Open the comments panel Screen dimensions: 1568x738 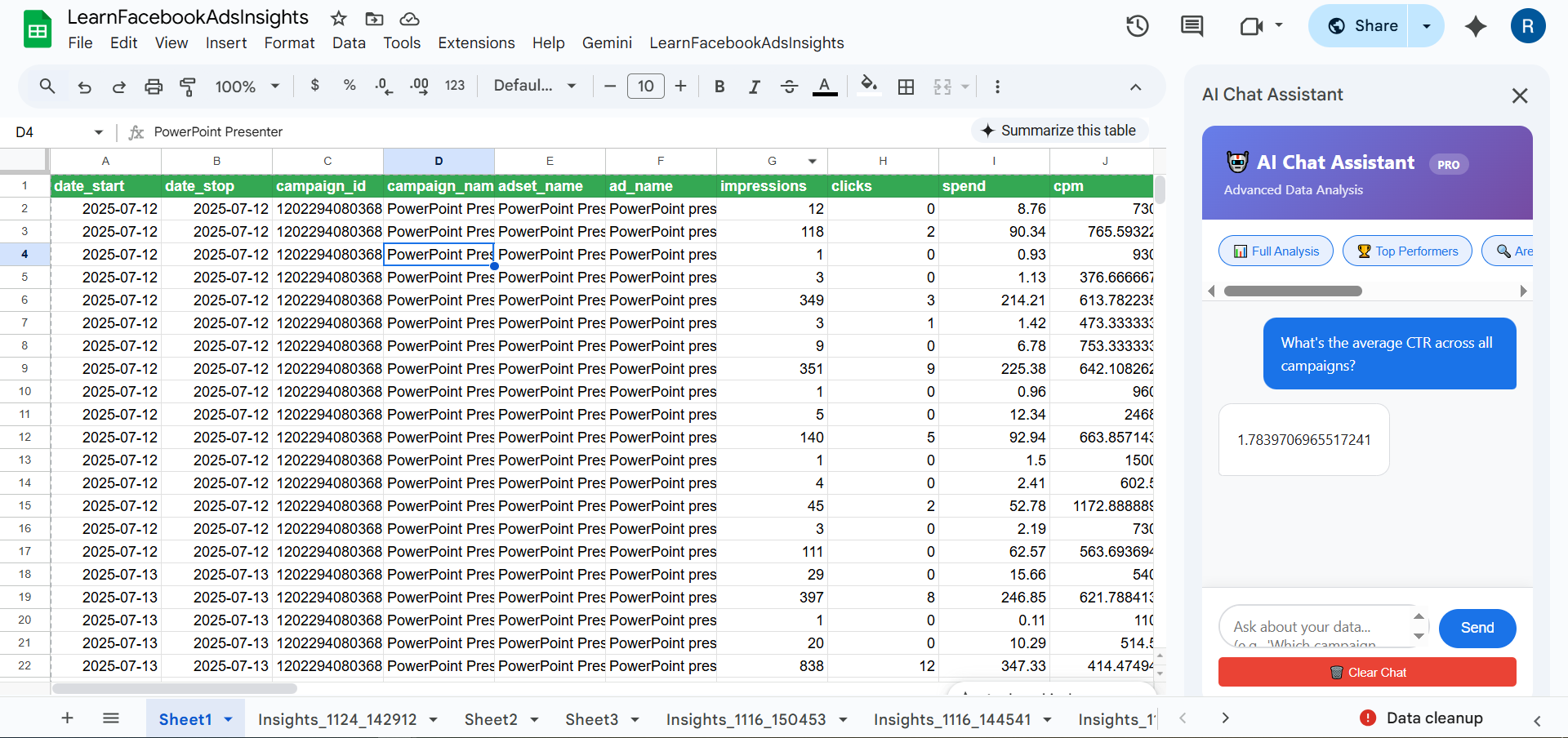[1191, 25]
